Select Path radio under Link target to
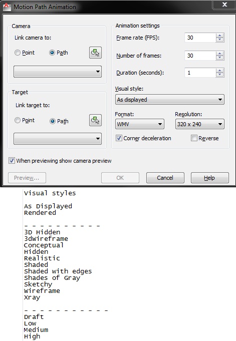Screen dimensions: 236x341 [53, 121]
